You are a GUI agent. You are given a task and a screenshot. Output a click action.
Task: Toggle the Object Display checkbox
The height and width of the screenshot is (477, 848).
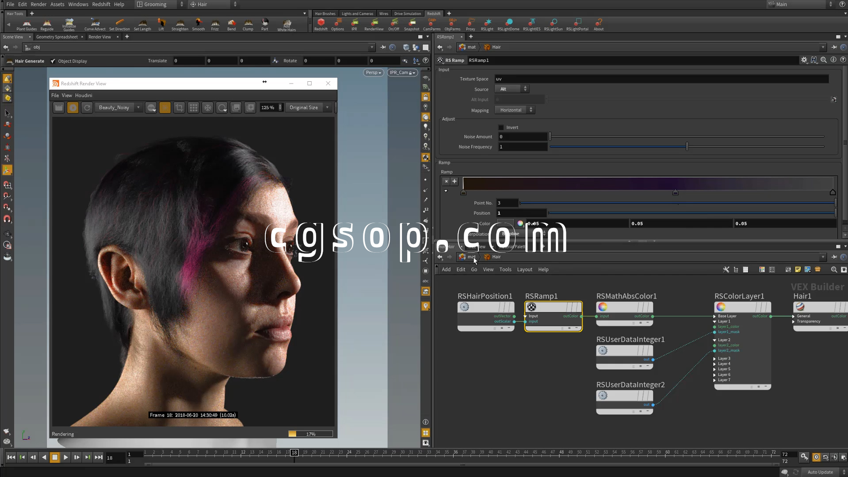(53, 61)
